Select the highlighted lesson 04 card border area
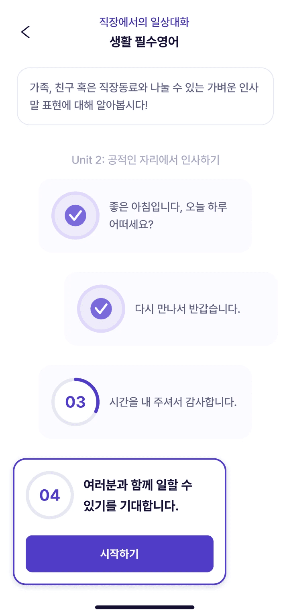Screen dimensions: 289x615 [x=120, y=521]
